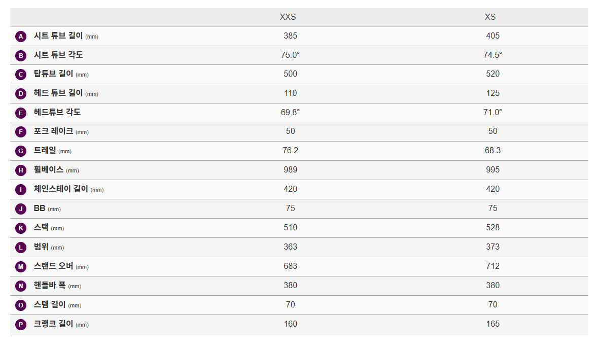Click the 체인스테이 길이 row label

pos(61,189)
